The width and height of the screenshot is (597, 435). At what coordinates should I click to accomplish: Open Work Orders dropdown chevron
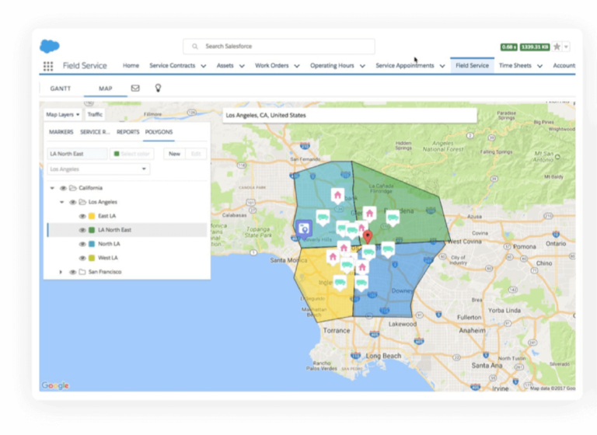point(297,66)
